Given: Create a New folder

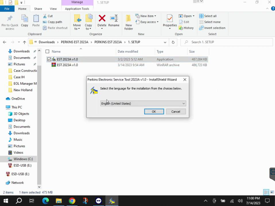Looking at the screenshot, I should click(x=129, y=22).
